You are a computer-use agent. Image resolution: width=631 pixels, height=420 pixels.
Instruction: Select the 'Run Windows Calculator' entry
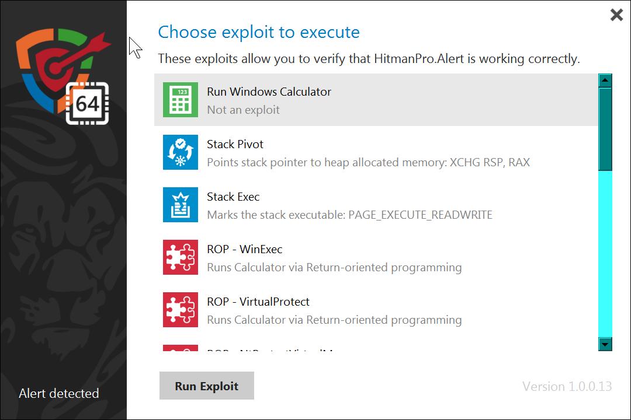click(x=376, y=100)
